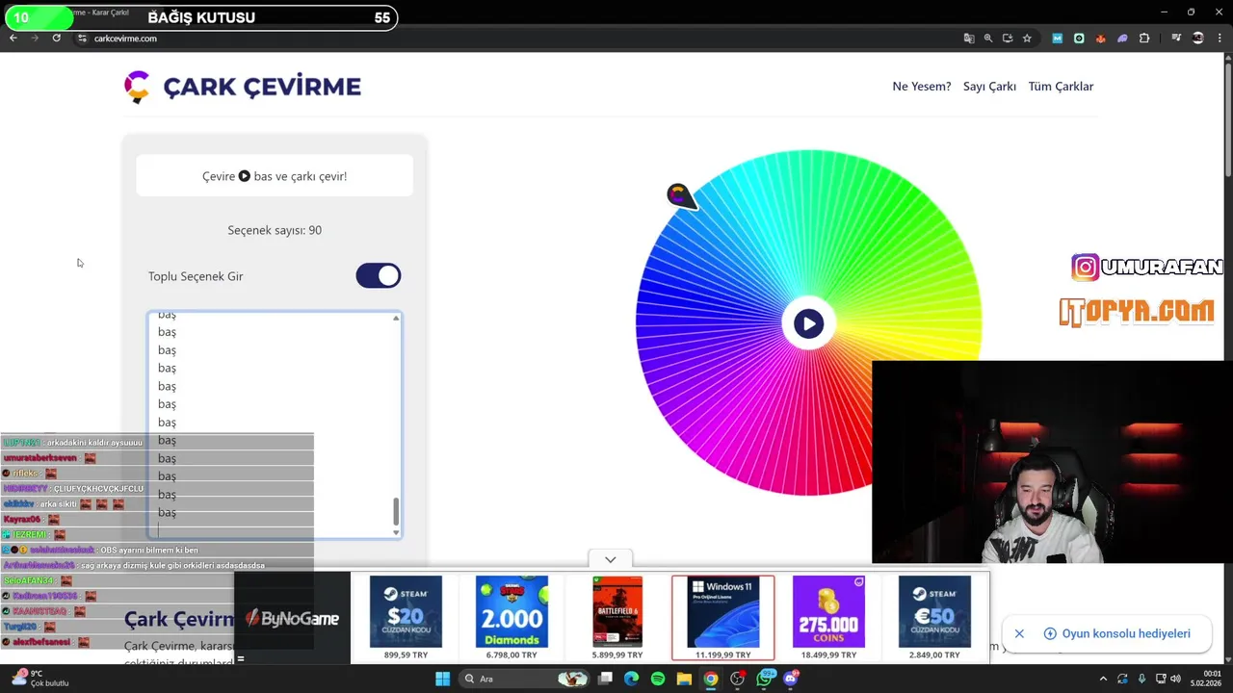Click the options list scrollbar down arrow
This screenshot has width=1233, height=693.
click(396, 532)
